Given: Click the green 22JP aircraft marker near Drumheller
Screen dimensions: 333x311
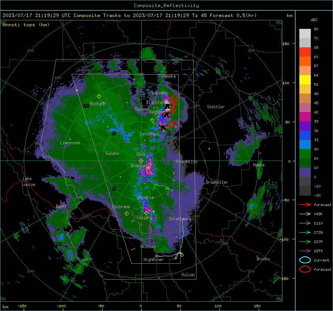Looking at the screenshot, I should click(x=168, y=188).
